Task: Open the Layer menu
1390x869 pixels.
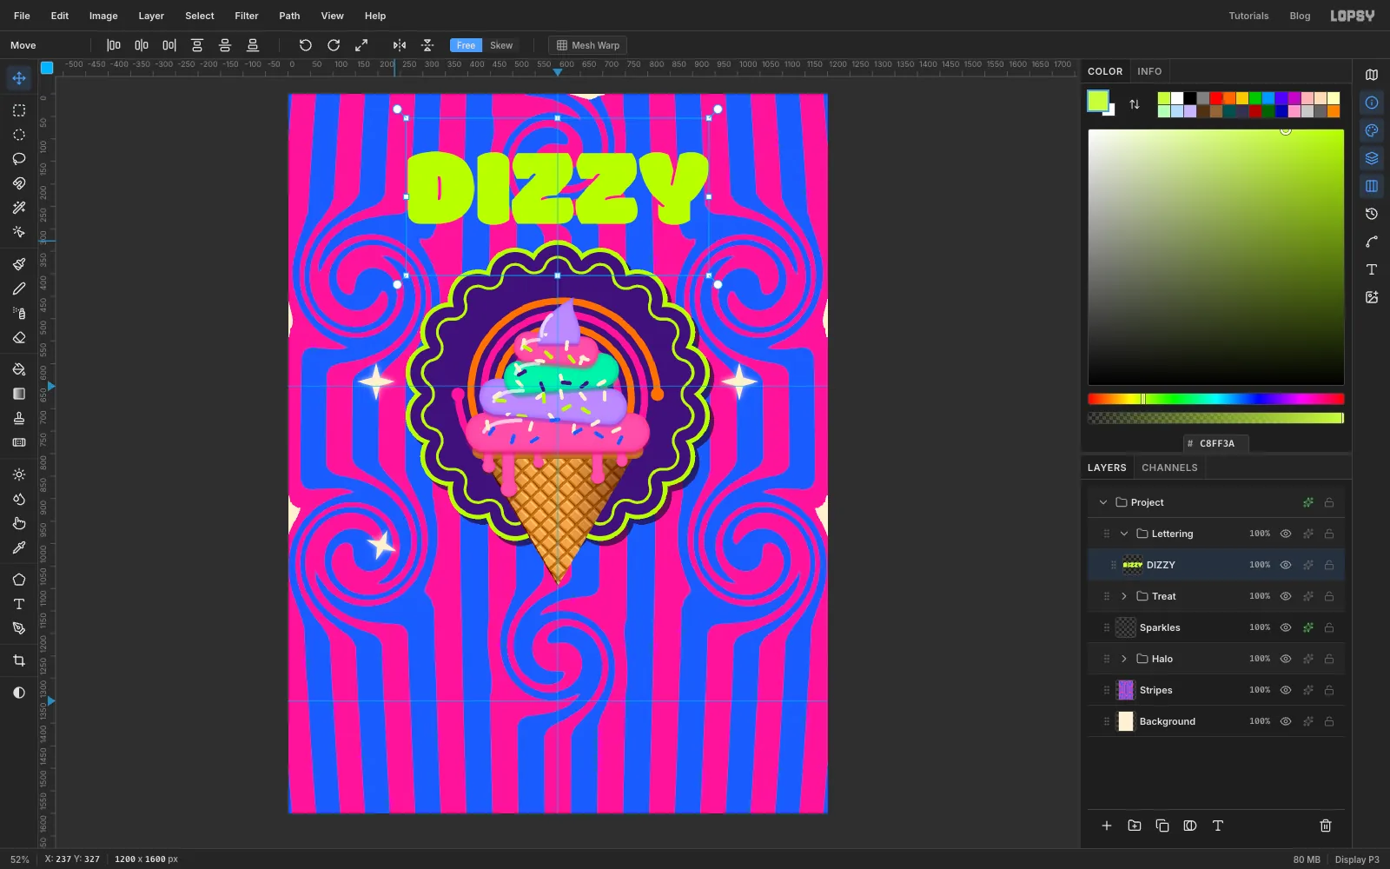Action: click(x=151, y=16)
